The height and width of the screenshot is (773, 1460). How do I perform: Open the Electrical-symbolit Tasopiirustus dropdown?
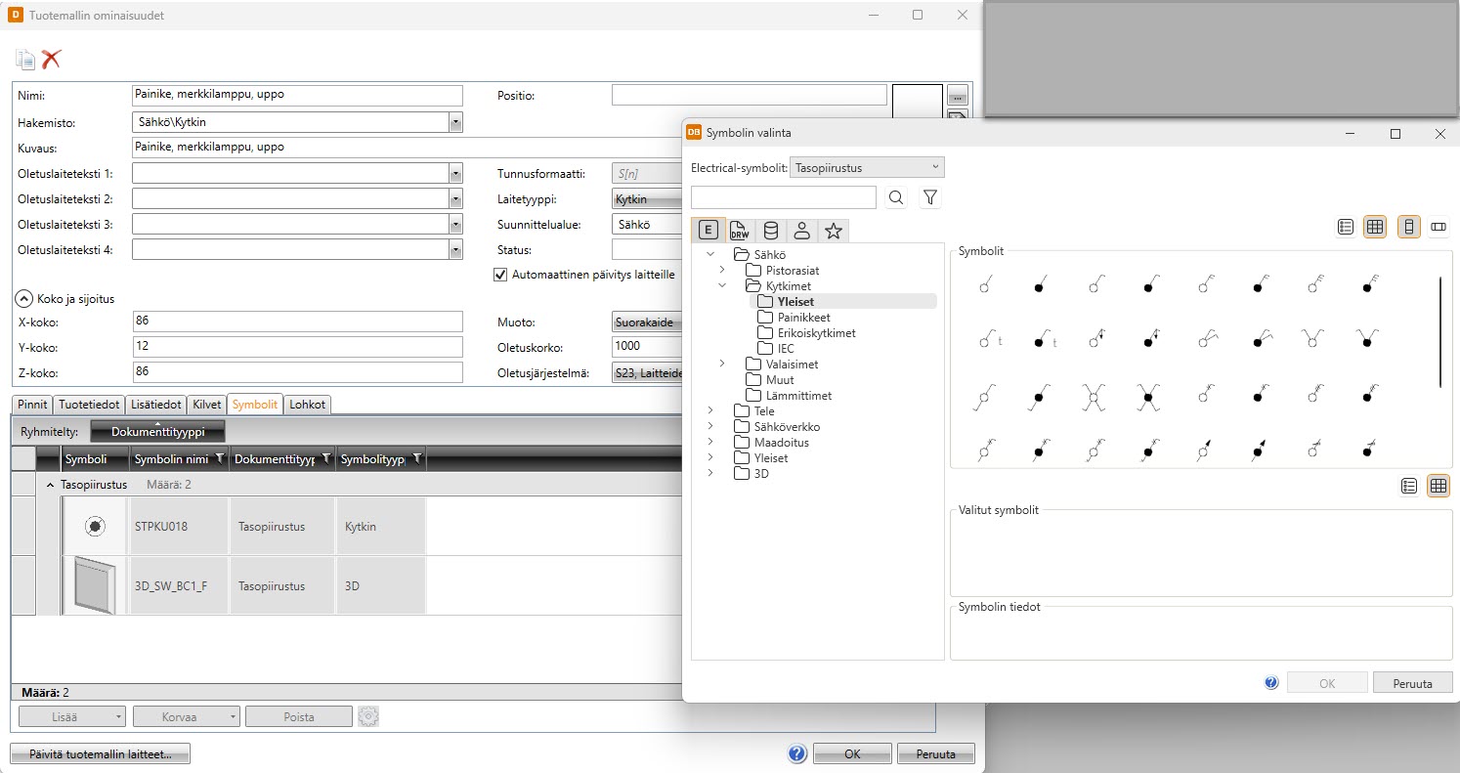click(x=867, y=168)
